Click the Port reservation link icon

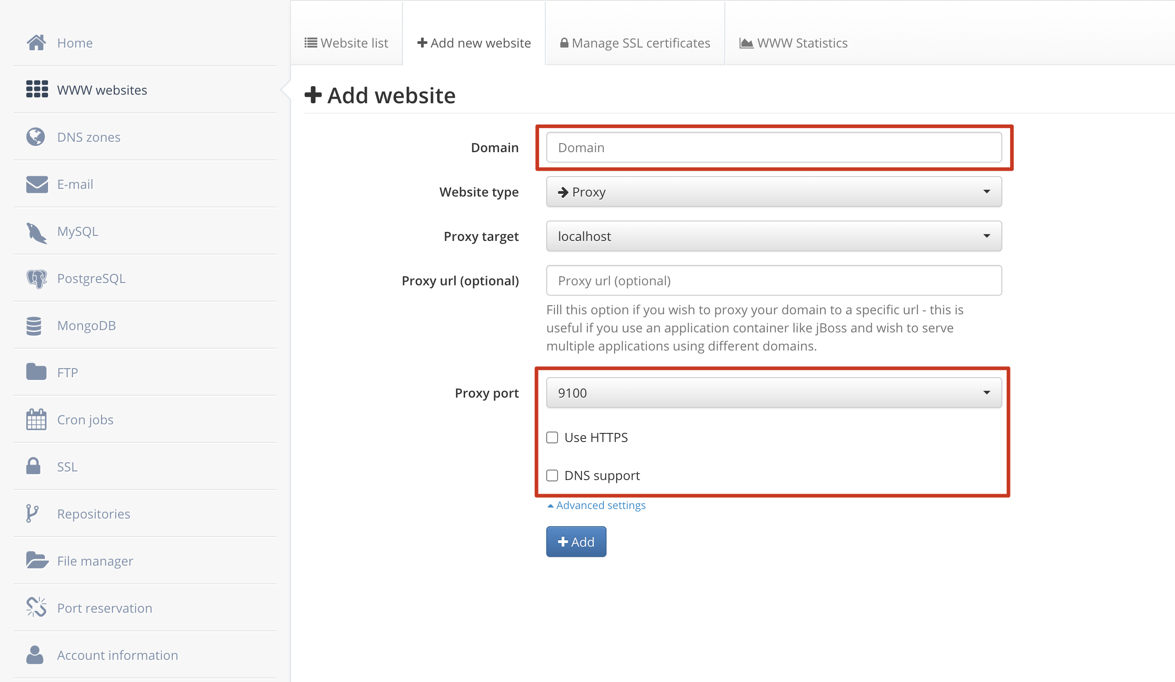(x=36, y=607)
